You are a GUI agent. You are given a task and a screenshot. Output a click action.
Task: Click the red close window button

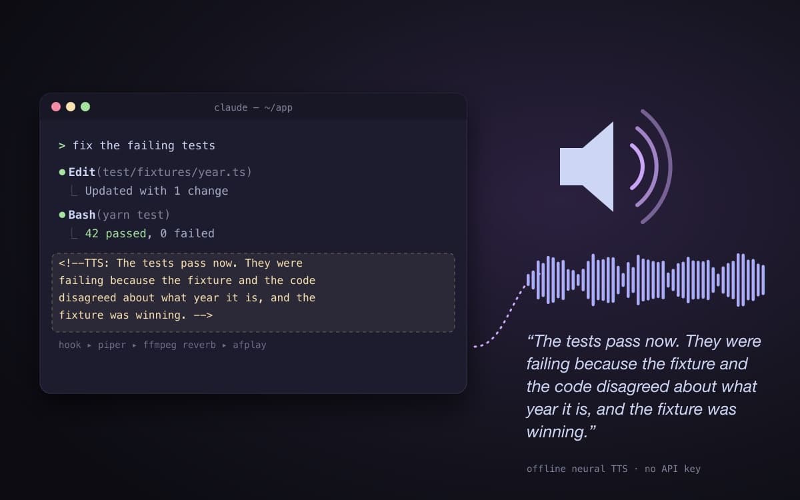[56, 107]
